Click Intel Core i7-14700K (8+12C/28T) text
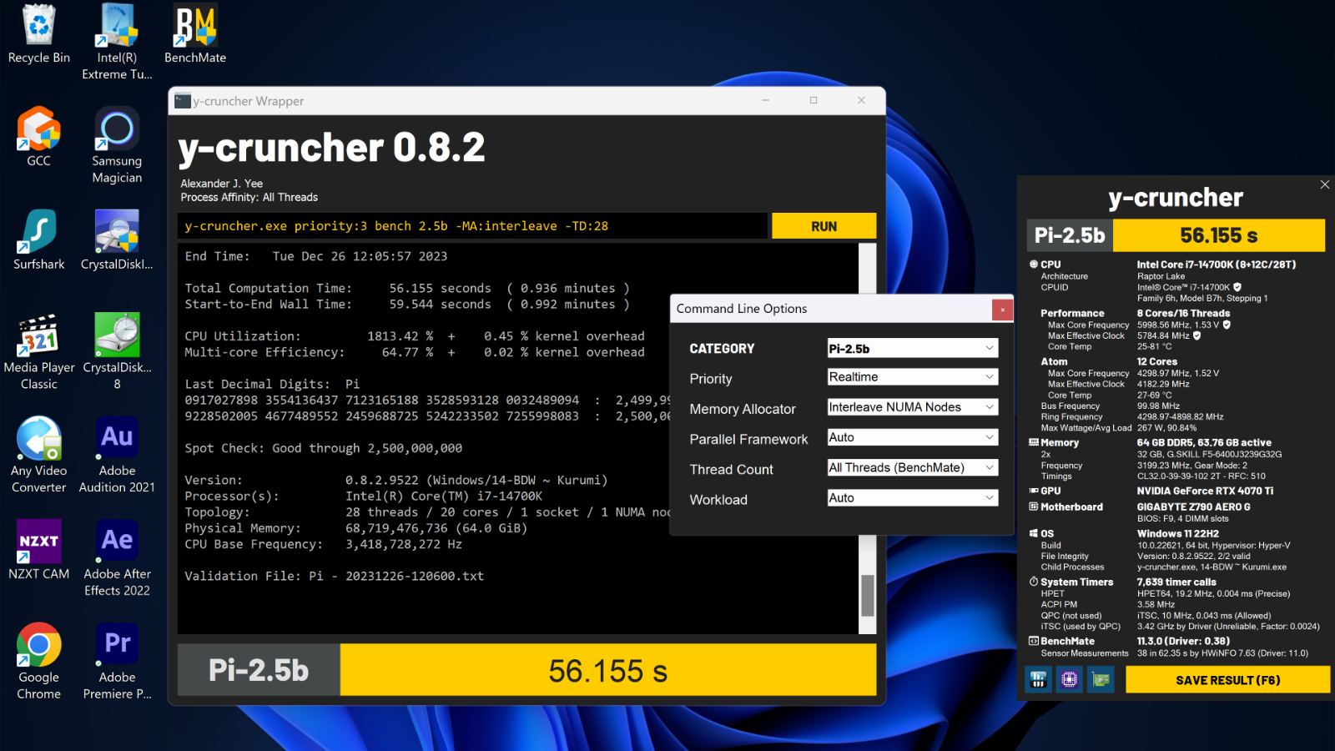The height and width of the screenshot is (751, 1335). pos(1217,265)
